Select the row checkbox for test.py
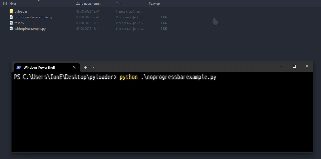321x159 pixels. [4, 23]
